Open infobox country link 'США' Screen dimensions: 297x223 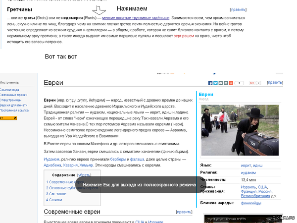point(262,187)
